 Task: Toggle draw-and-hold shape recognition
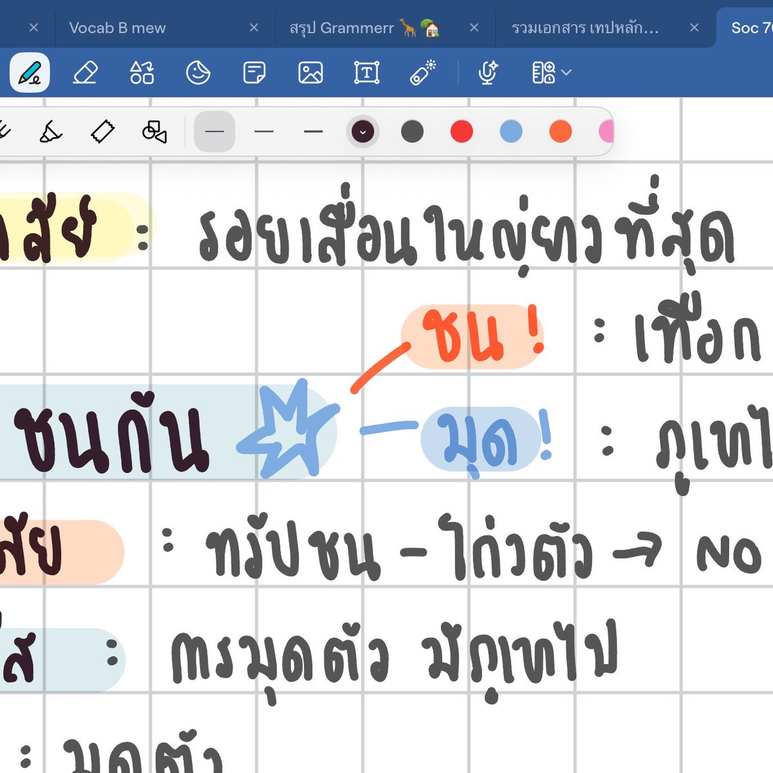click(154, 131)
